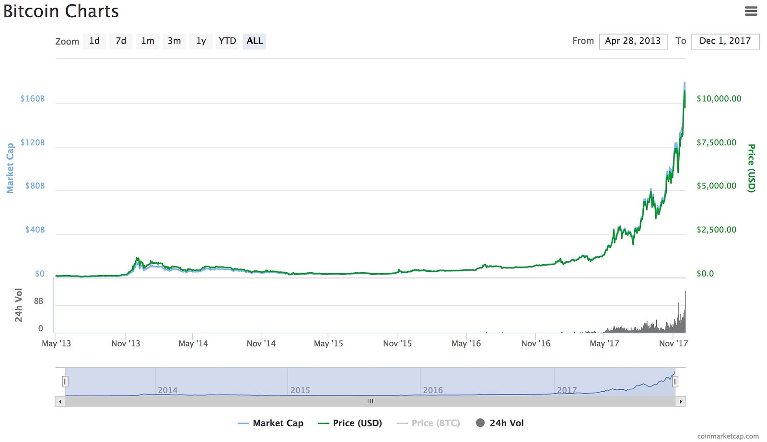
Task: Click the navigator scrollbar thumb grip
Action: (370, 401)
